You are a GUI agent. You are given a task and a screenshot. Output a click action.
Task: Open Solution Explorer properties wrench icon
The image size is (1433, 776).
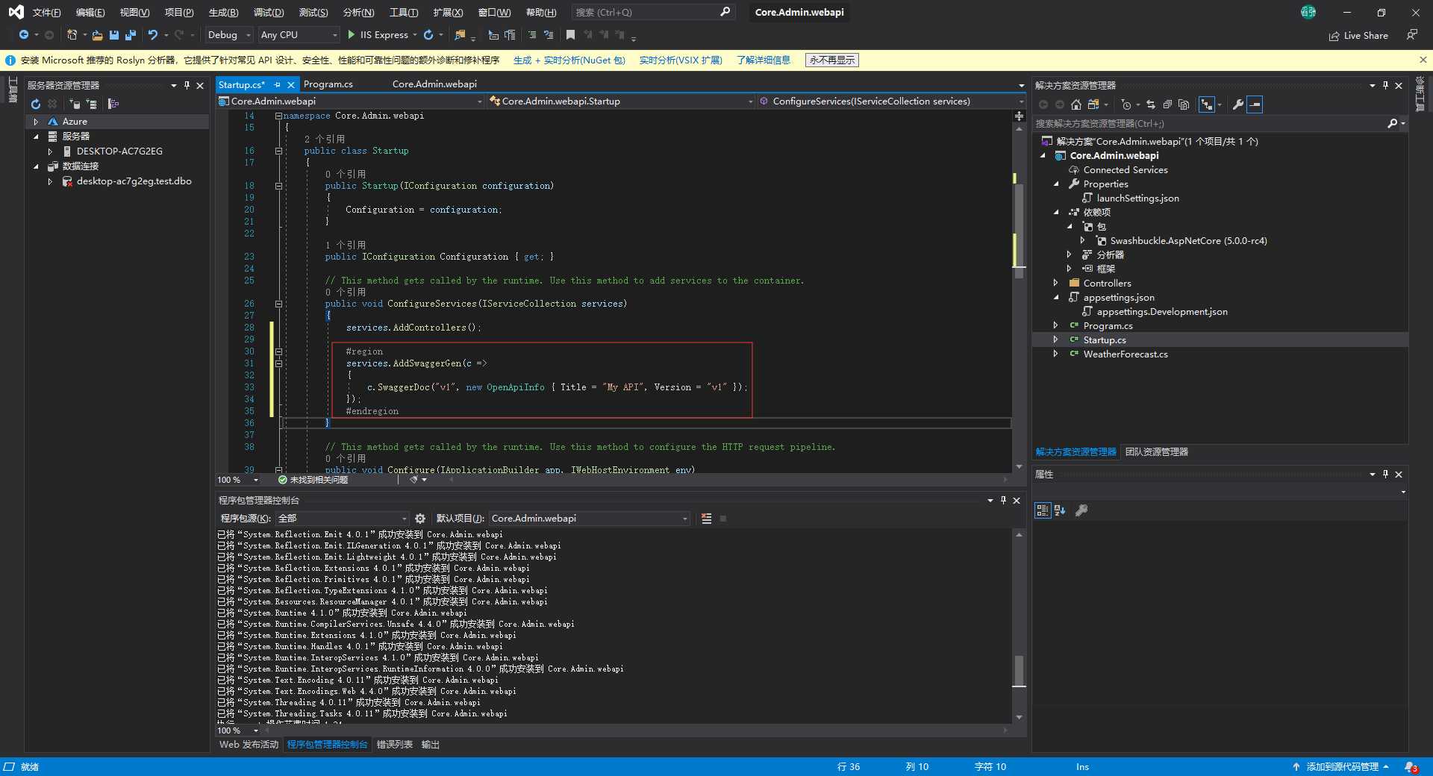(1238, 105)
